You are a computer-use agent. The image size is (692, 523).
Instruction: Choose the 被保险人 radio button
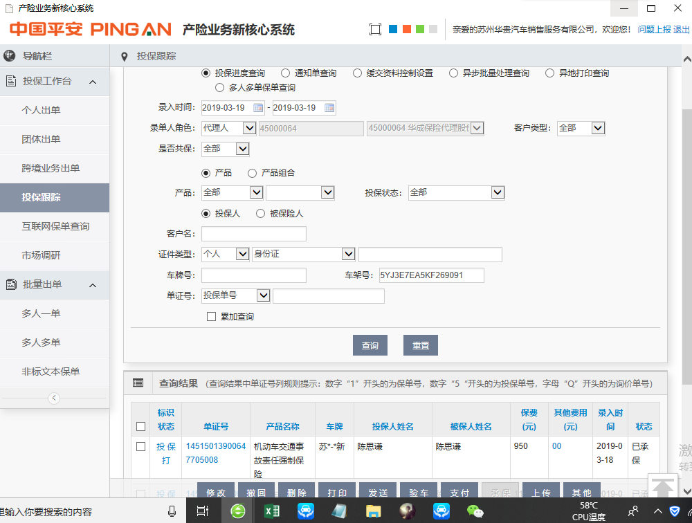tap(261, 214)
